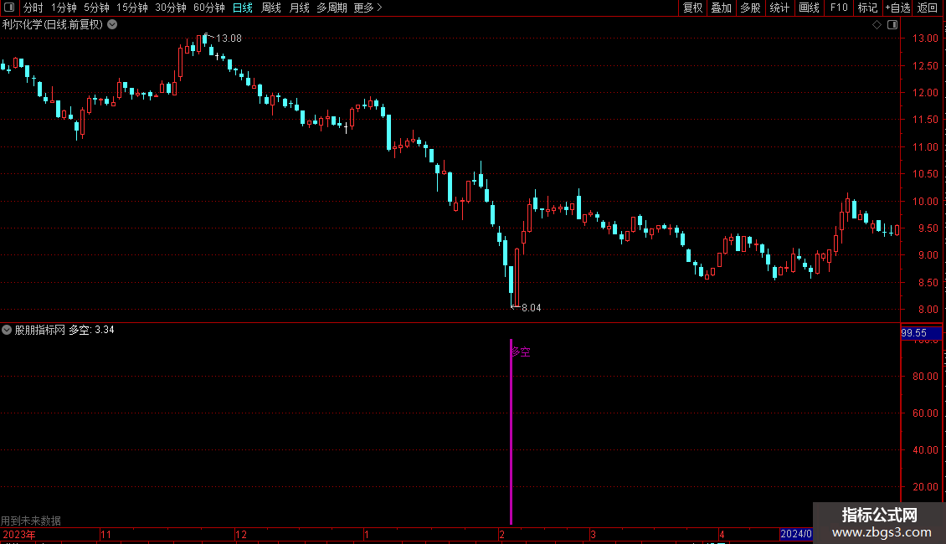Image resolution: width=946 pixels, height=544 pixels.
Task: Click the 多空: 3.34 indicator value
Action: pos(91,330)
